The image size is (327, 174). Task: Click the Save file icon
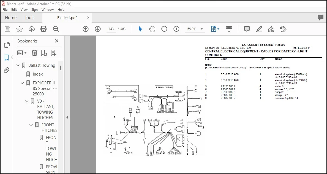point(7,29)
